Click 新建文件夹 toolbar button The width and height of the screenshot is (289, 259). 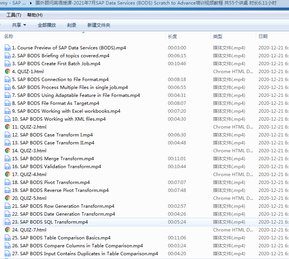click(99, 25)
